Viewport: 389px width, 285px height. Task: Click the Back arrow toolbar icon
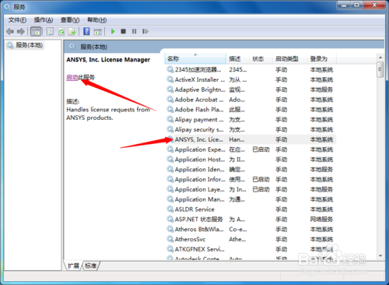10,32
